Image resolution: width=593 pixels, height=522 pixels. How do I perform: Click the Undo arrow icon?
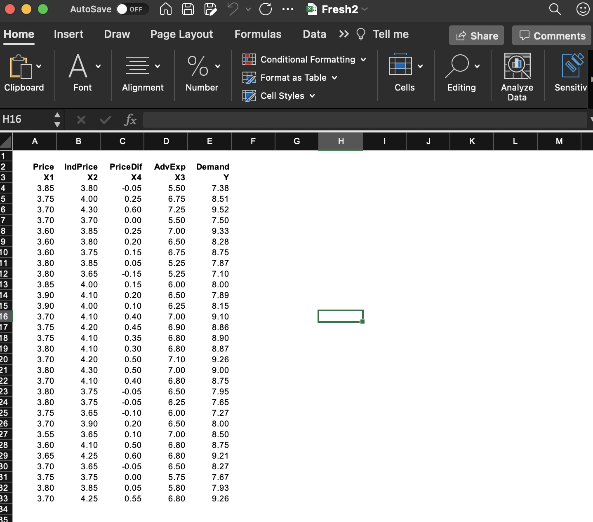[233, 9]
